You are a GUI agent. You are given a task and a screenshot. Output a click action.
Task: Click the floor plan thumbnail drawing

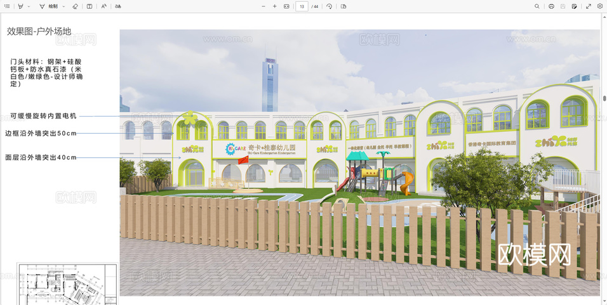click(x=67, y=285)
